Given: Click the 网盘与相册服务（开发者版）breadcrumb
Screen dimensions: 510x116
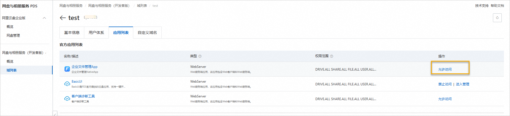Looking at the screenshot, I should [109, 5].
